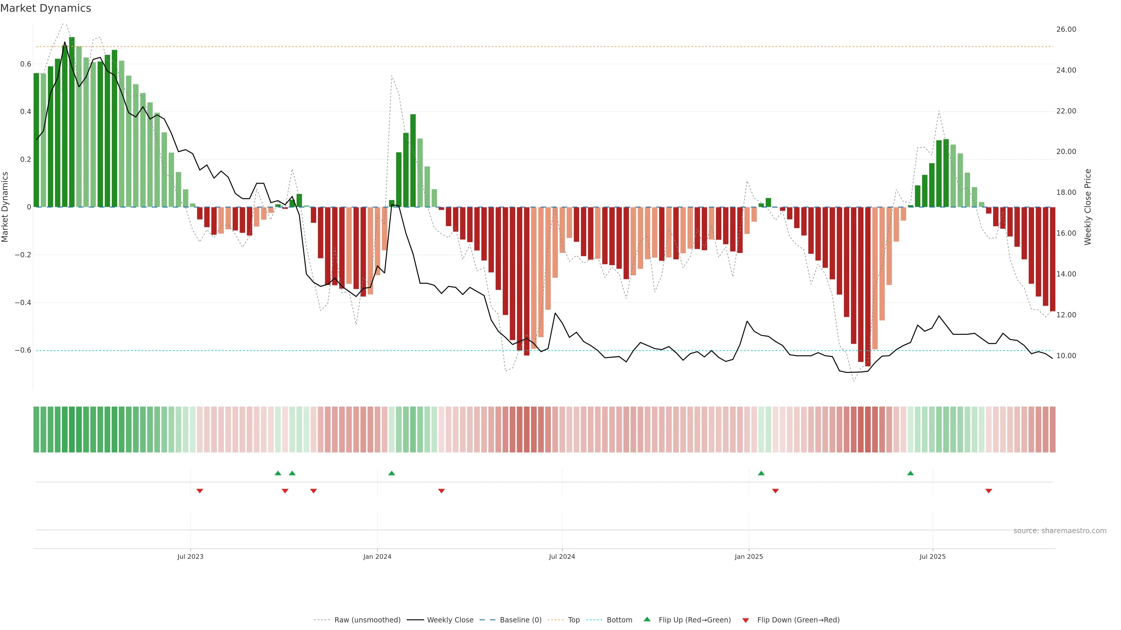This screenshot has width=1121, height=630.
Task: Click the last red flip-down triangle after July 2025
Action: coord(989,491)
